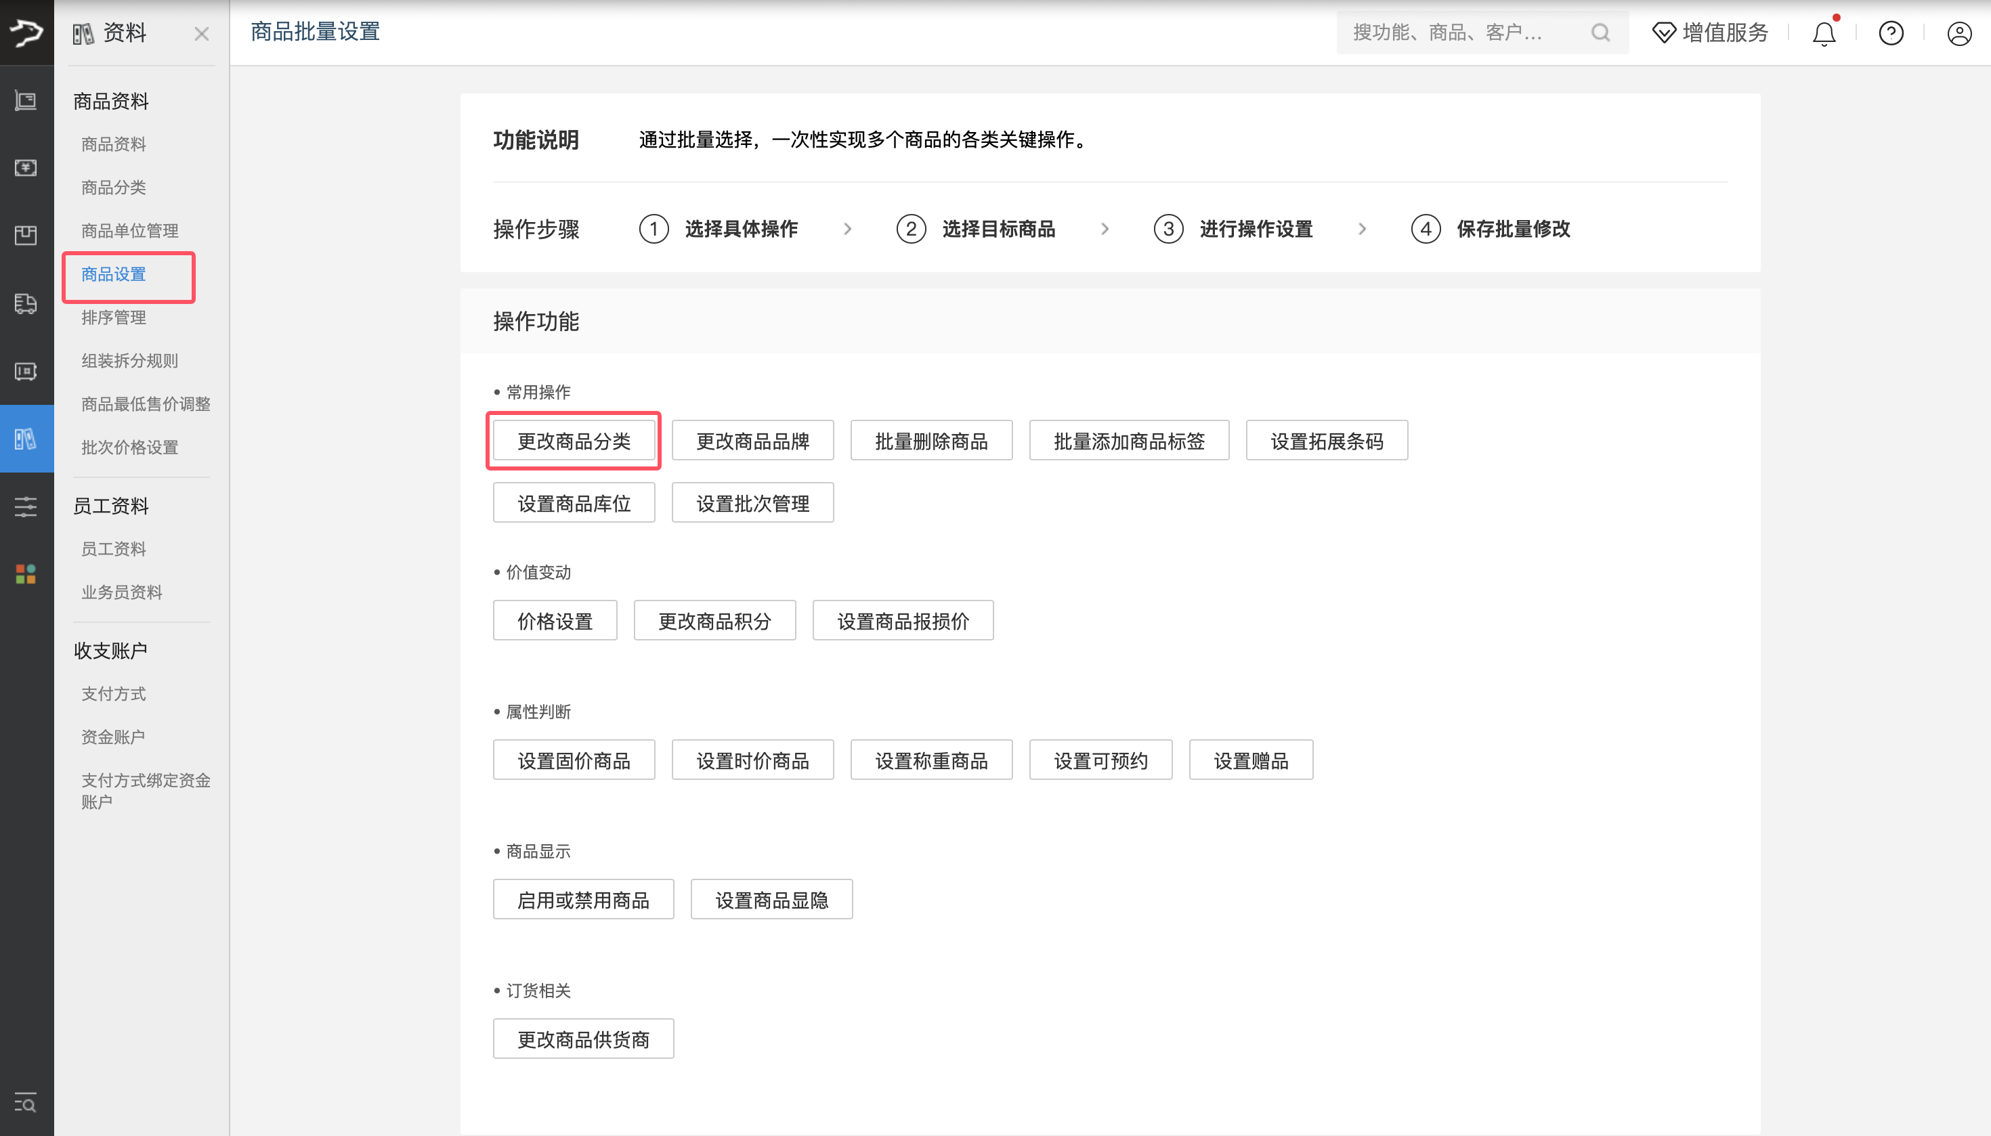The image size is (1991, 1136).
Task: Open the cashier/ticket icon in the sidebar
Action: point(26,370)
